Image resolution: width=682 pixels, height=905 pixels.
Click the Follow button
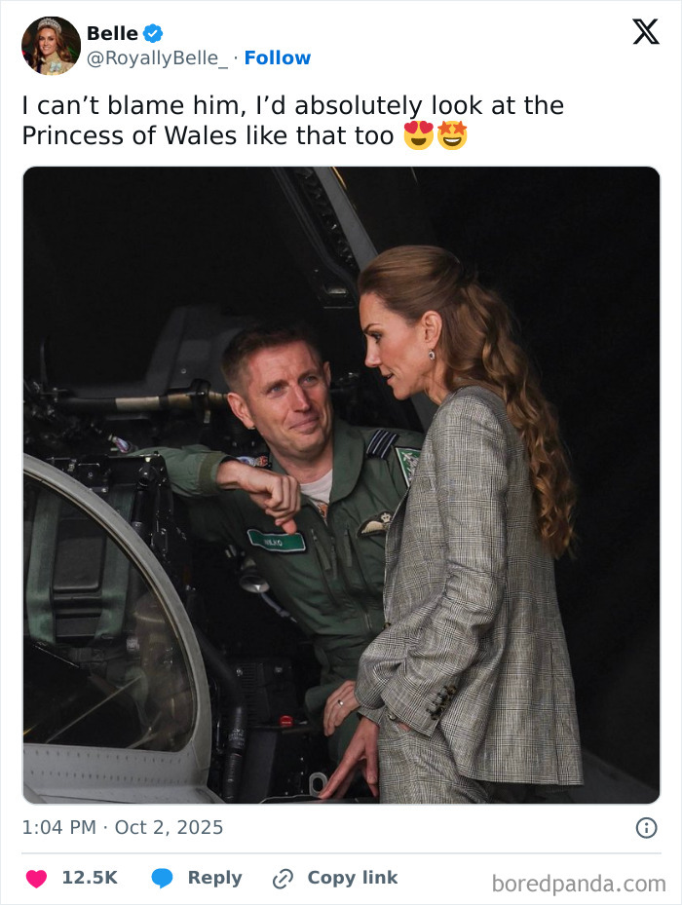point(278,57)
